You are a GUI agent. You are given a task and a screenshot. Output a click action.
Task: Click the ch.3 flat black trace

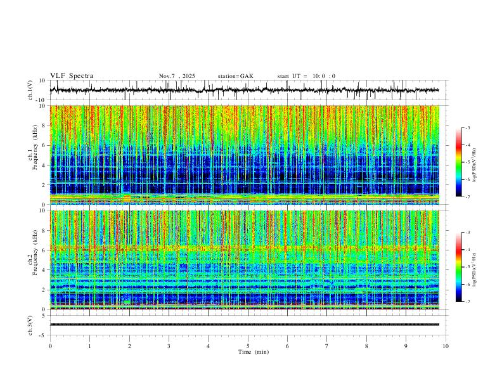pos(245,325)
